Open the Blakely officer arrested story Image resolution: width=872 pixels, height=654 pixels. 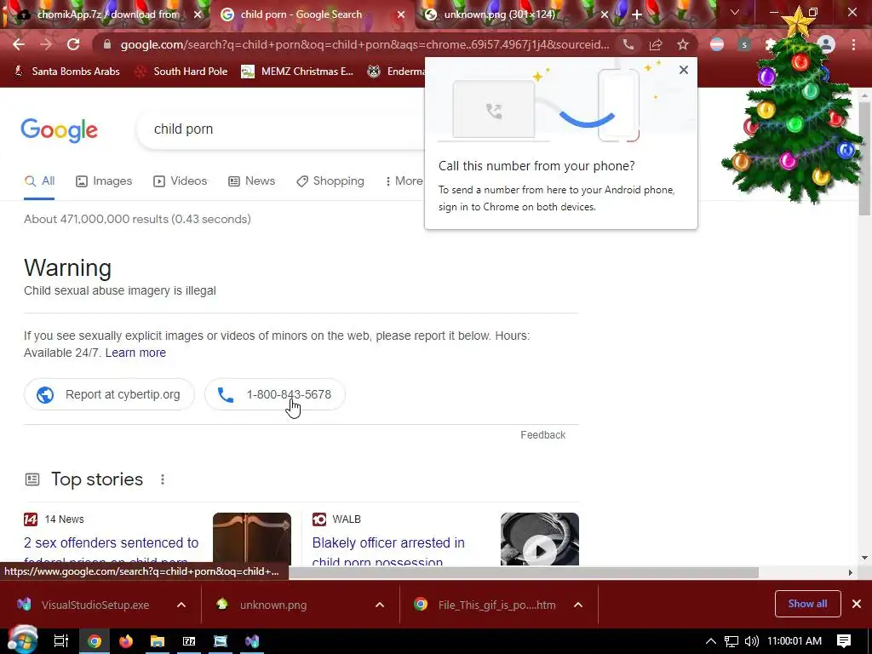pos(388,552)
